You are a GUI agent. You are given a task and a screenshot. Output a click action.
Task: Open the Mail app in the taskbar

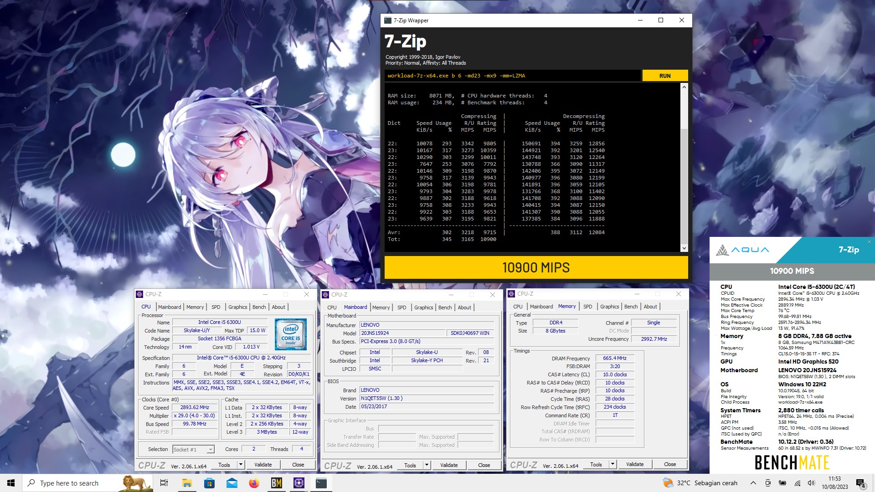point(232,483)
